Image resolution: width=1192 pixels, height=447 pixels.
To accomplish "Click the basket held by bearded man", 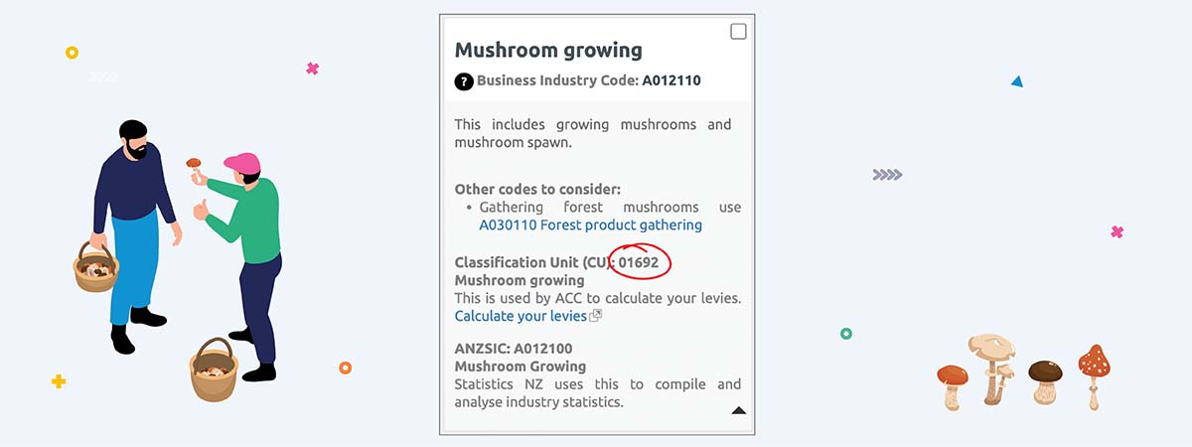I will pyautogui.click(x=96, y=267).
